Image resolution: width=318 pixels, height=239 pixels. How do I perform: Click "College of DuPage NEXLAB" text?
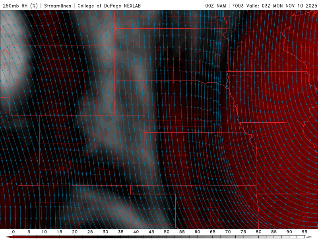click(109, 6)
